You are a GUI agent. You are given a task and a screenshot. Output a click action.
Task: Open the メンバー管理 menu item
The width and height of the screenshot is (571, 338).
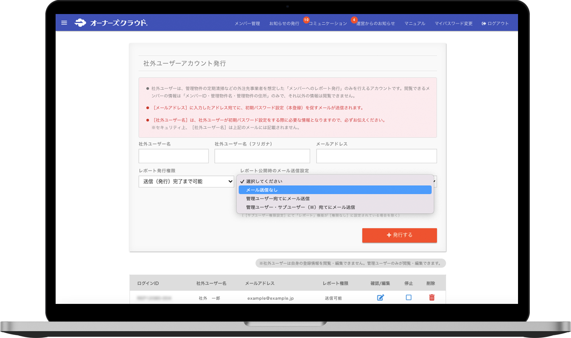(x=248, y=23)
